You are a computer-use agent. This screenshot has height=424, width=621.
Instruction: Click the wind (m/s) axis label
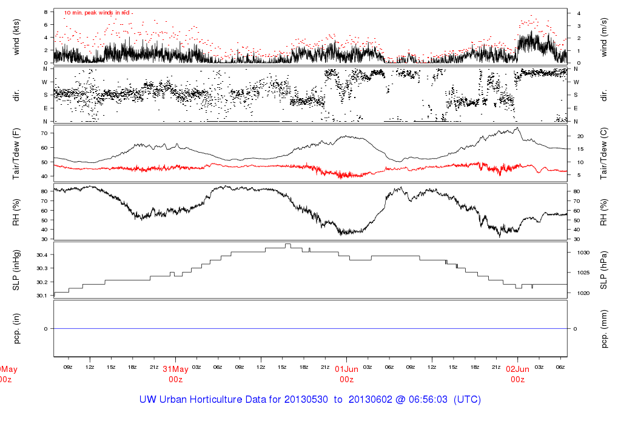pos(603,37)
